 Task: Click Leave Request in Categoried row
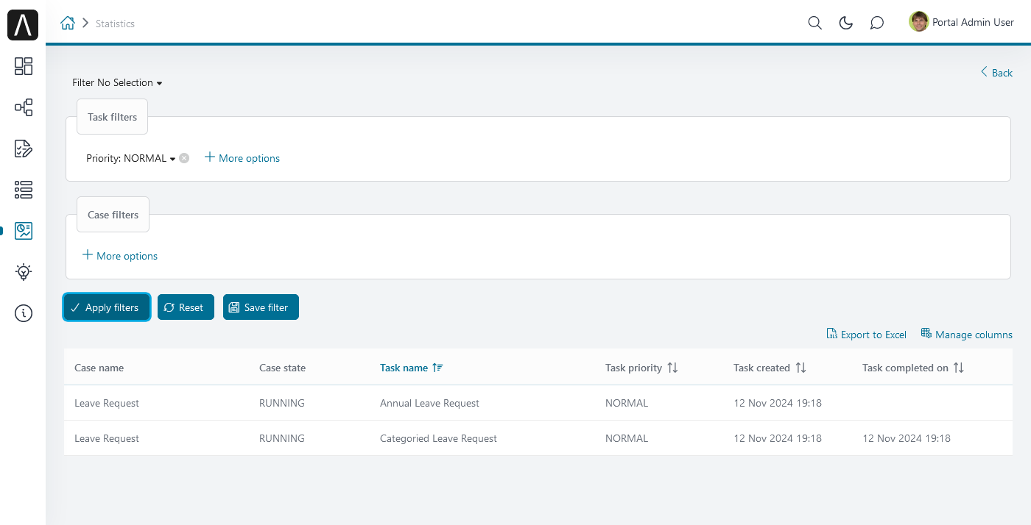(x=107, y=438)
